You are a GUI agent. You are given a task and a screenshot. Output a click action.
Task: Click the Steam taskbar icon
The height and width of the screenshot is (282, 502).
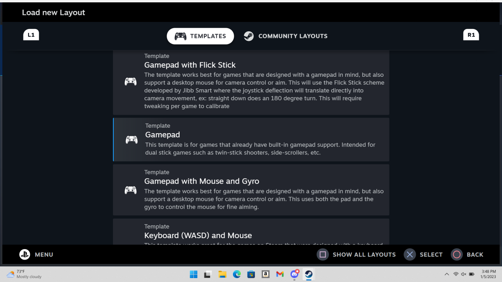309,274
